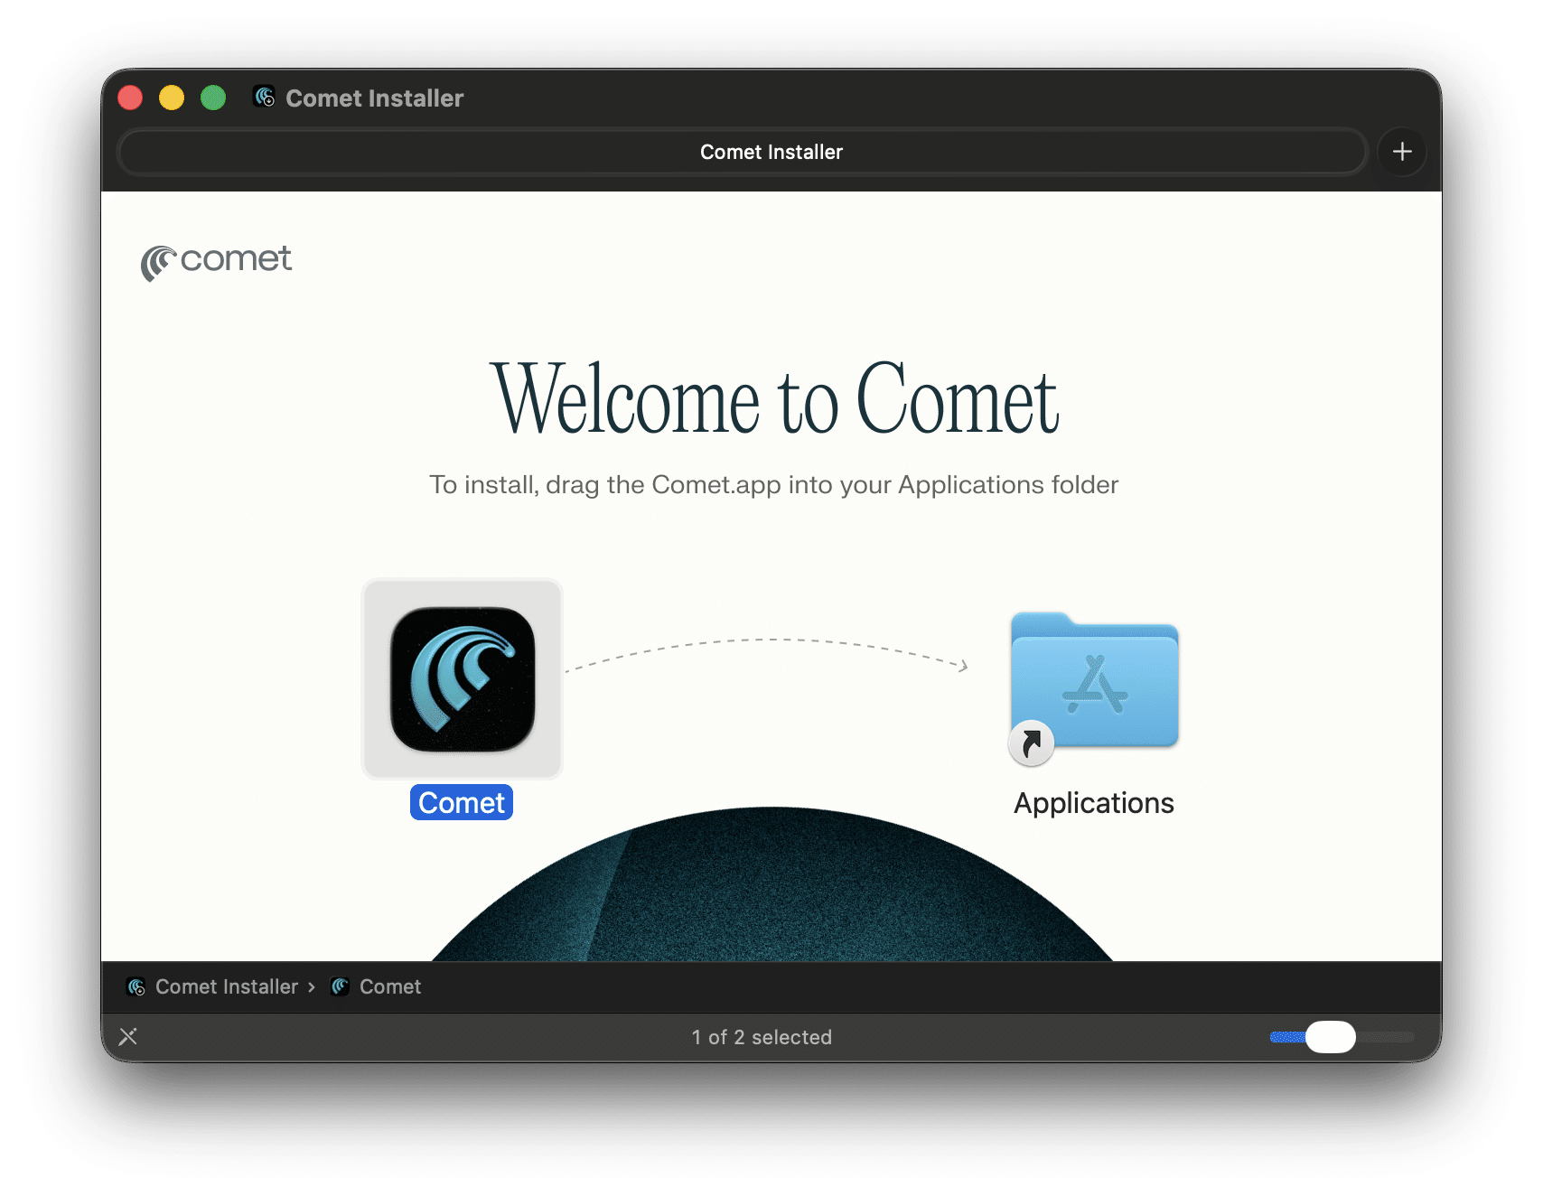This screenshot has width=1543, height=1196.
Task: Click the Welcome to Comet heading
Action: [x=773, y=400]
